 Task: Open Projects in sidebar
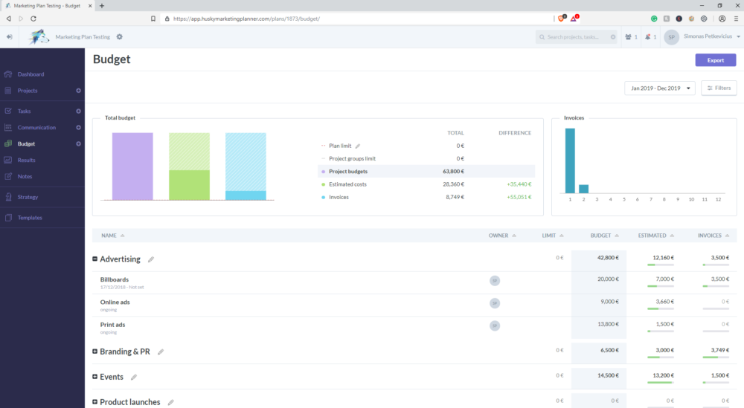(28, 91)
